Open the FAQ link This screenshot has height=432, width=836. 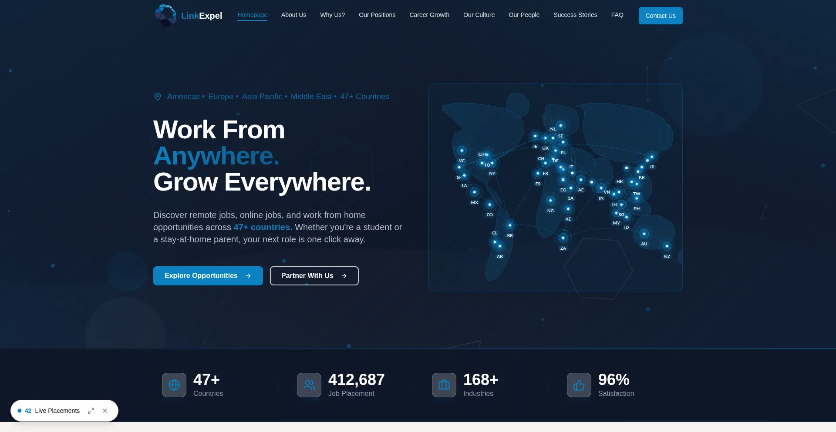pyautogui.click(x=617, y=15)
